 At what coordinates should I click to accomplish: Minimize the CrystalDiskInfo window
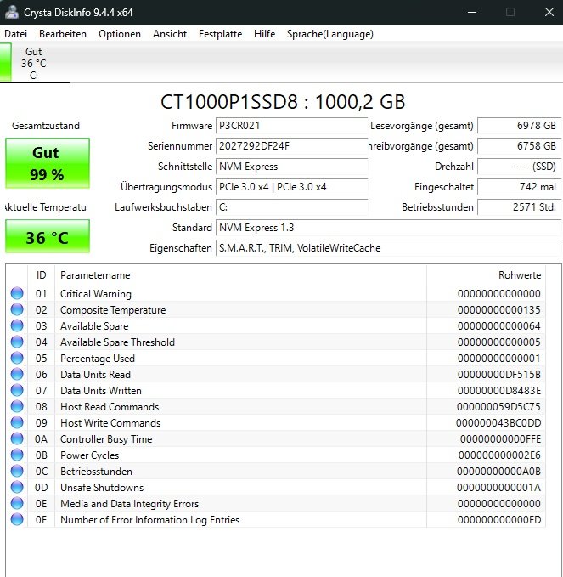tap(472, 12)
